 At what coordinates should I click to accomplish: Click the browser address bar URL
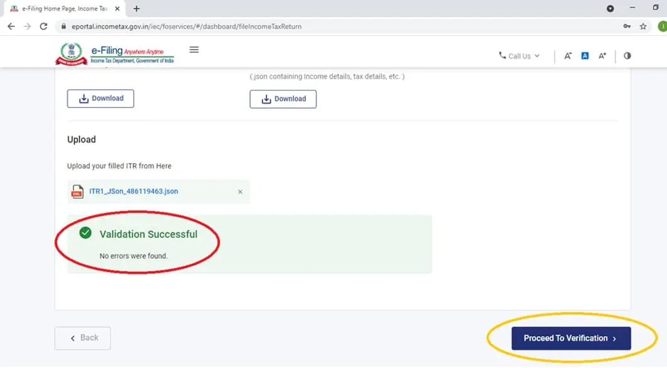(187, 26)
